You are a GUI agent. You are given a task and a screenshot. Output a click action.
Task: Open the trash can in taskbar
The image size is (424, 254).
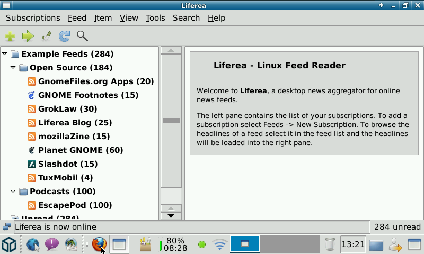pyautogui.click(x=330, y=244)
